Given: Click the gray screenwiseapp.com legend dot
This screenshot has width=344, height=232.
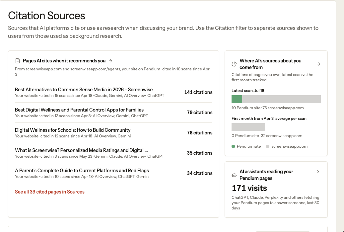Looking at the screenshot, I should click(x=268, y=146).
